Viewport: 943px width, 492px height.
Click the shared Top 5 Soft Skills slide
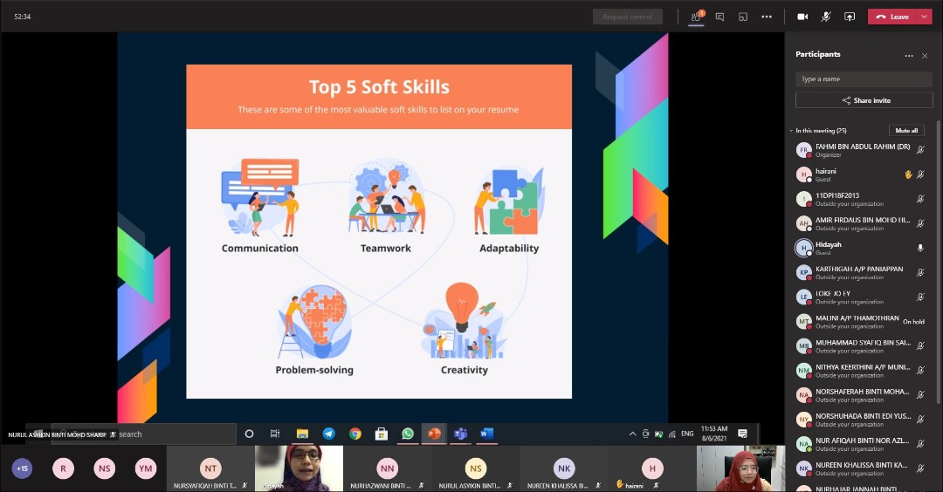379,230
